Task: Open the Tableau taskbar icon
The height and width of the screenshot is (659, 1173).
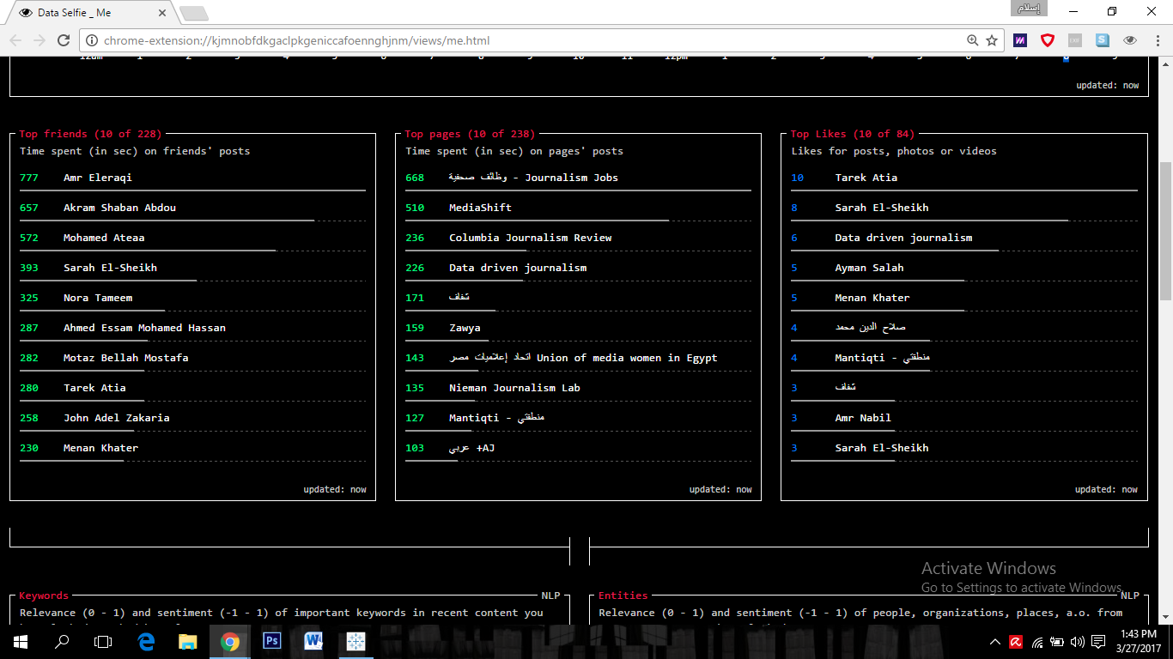Action: 355,641
